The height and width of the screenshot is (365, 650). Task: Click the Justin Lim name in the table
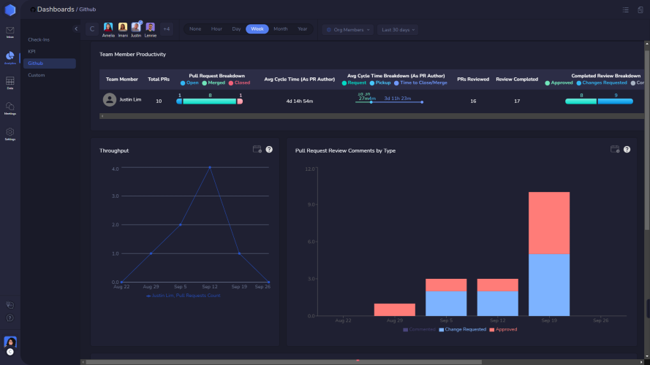pos(130,100)
